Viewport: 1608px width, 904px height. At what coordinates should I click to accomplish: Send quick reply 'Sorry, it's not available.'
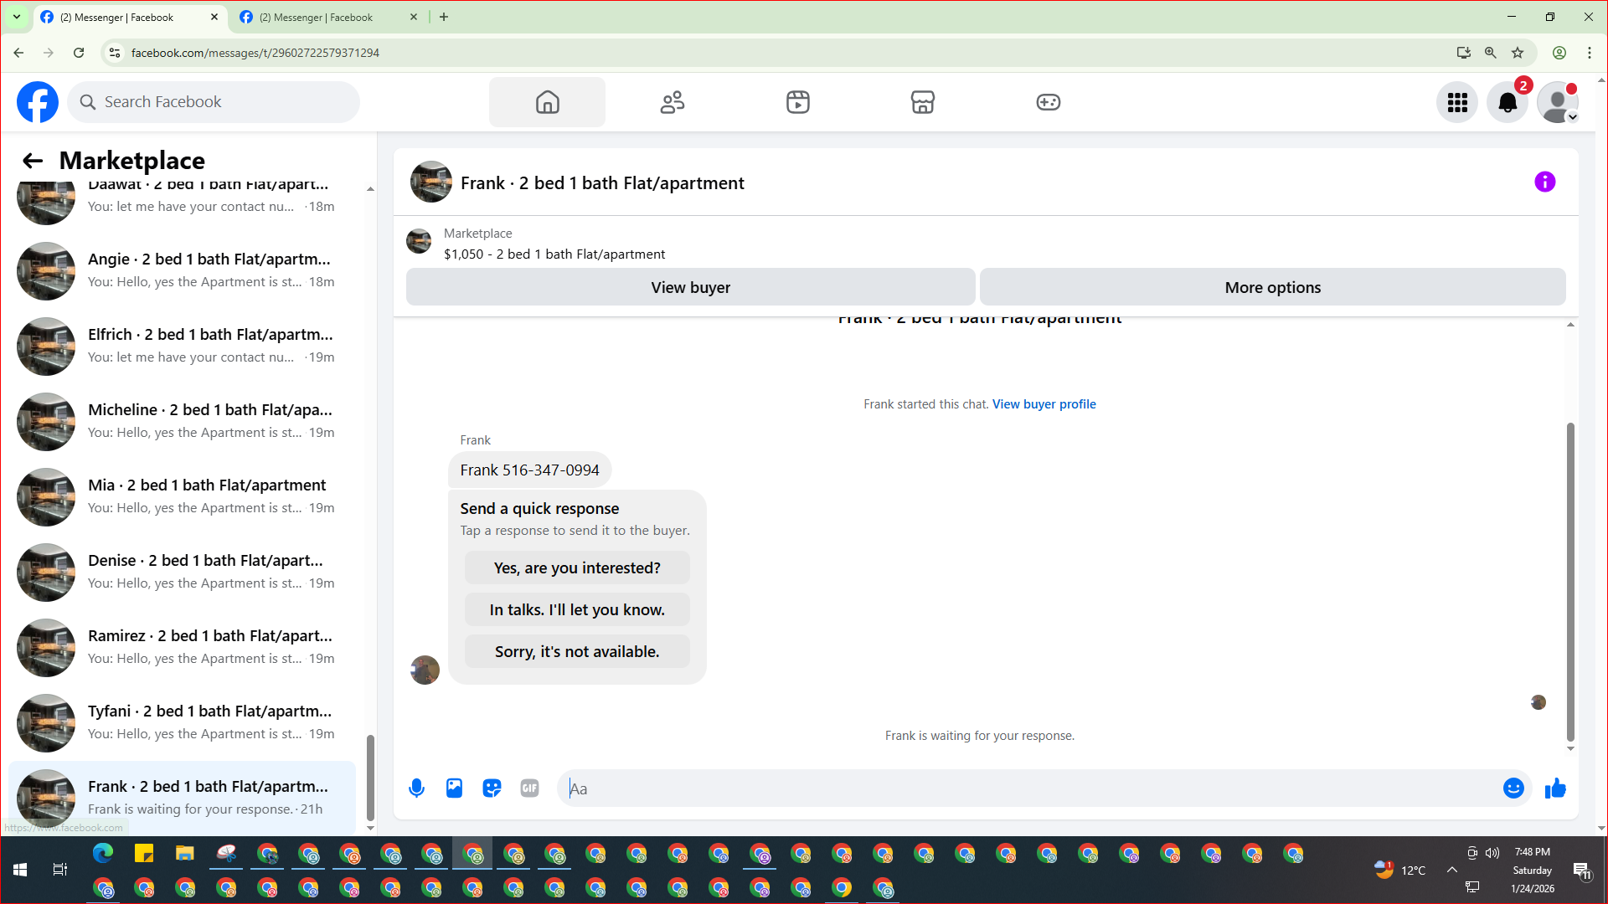click(577, 651)
